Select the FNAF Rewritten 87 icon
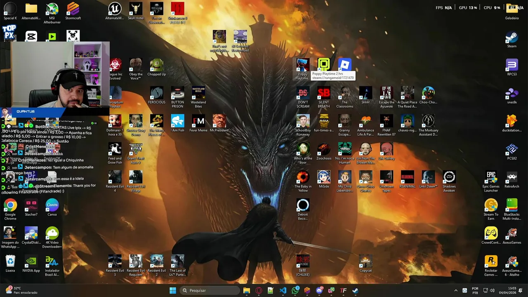The height and width of the screenshot is (297, 528). click(x=387, y=125)
